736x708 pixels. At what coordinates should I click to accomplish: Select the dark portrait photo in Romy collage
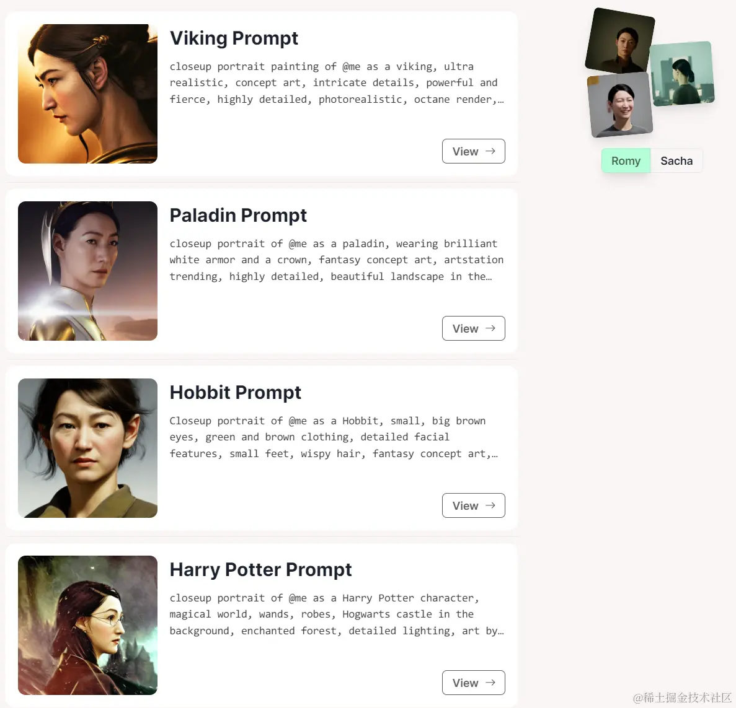click(x=619, y=41)
